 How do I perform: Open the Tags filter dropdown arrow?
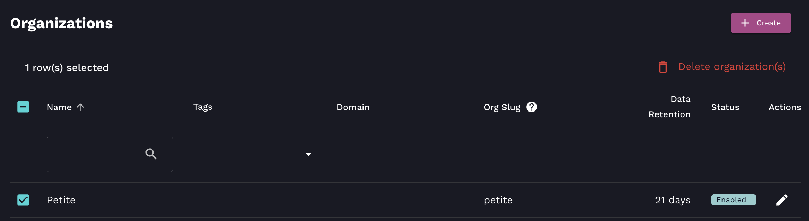tap(308, 154)
